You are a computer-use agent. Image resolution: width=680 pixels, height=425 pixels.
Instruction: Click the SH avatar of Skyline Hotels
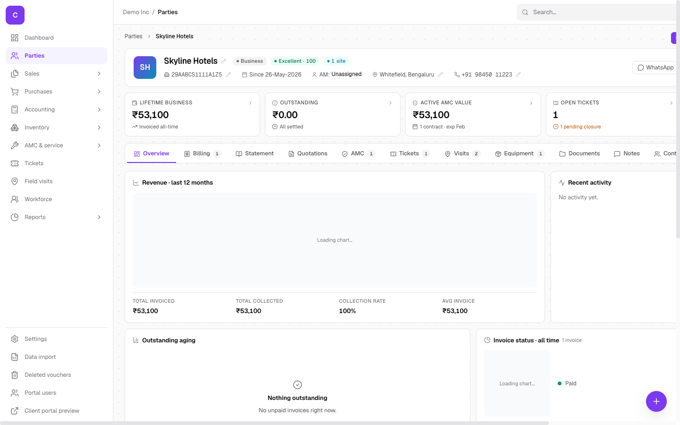click(x=145, y=68)
